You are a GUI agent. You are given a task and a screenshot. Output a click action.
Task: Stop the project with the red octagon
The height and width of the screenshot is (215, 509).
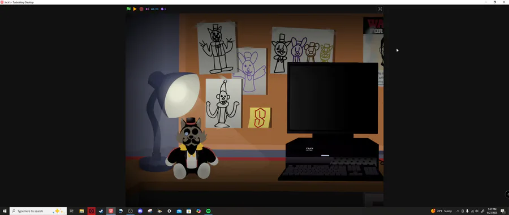click(x=141, y=8)
